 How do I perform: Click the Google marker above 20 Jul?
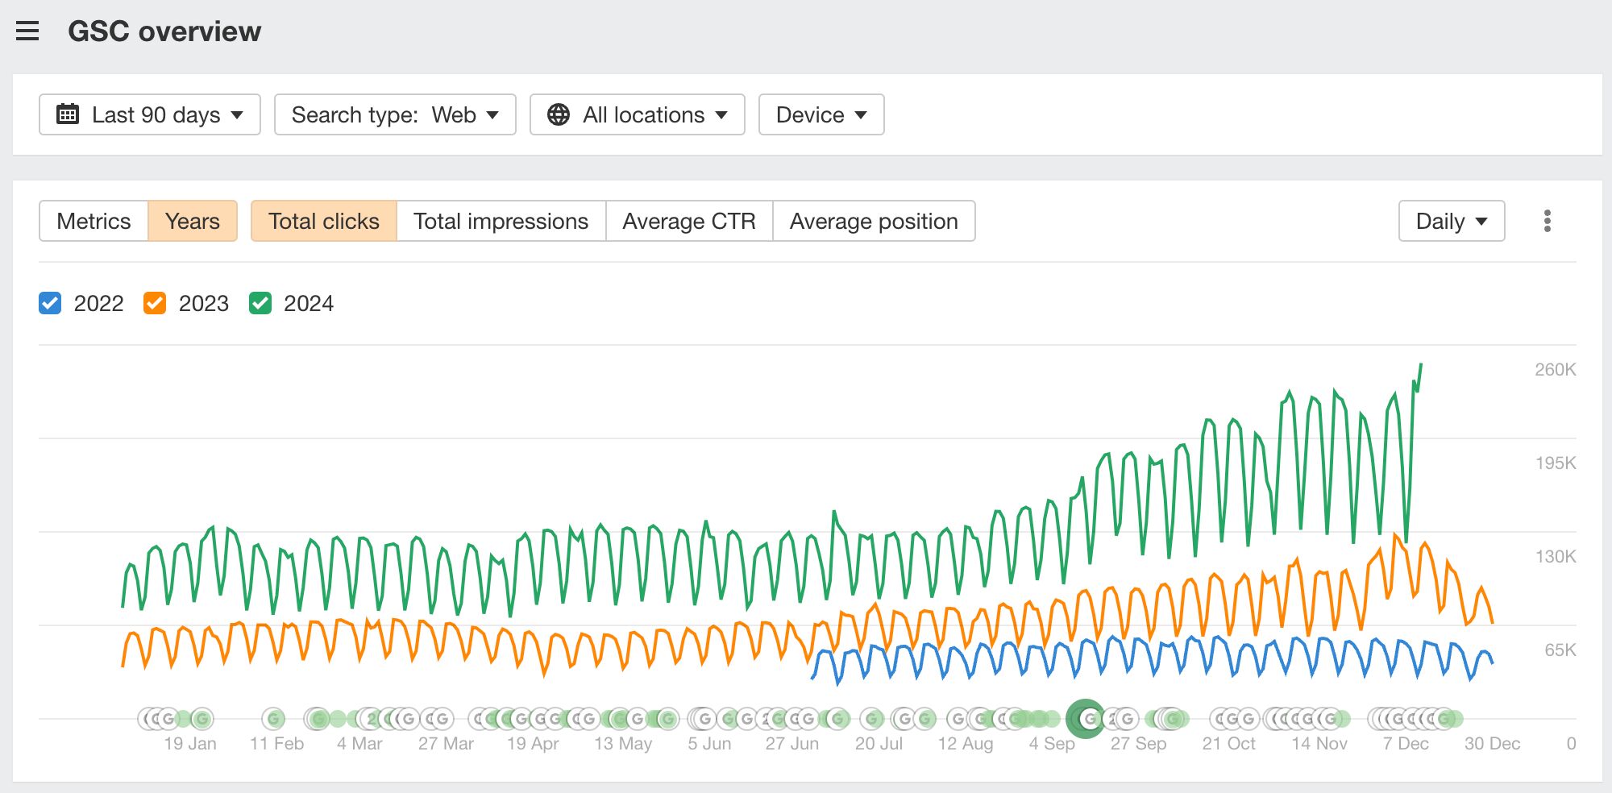[872, 718]
